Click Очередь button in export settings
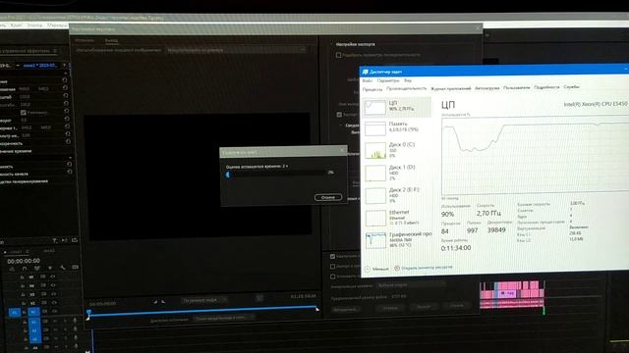The width and height of the screenshot is (629, 353). (x=390, y=308)
